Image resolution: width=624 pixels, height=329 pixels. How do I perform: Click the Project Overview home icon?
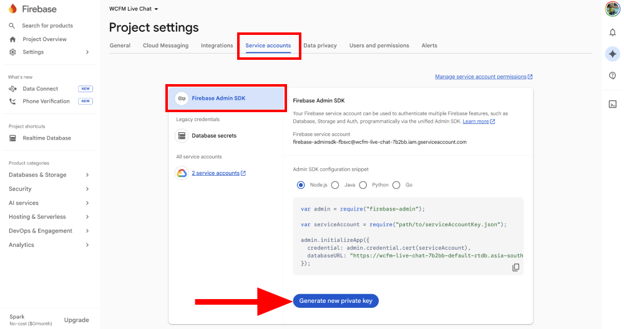pos(12,39)
